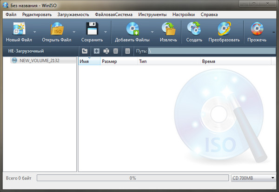
Task: Click the delete trash icon in path bar
Action: pyautogui.click(x=116, y=51)
